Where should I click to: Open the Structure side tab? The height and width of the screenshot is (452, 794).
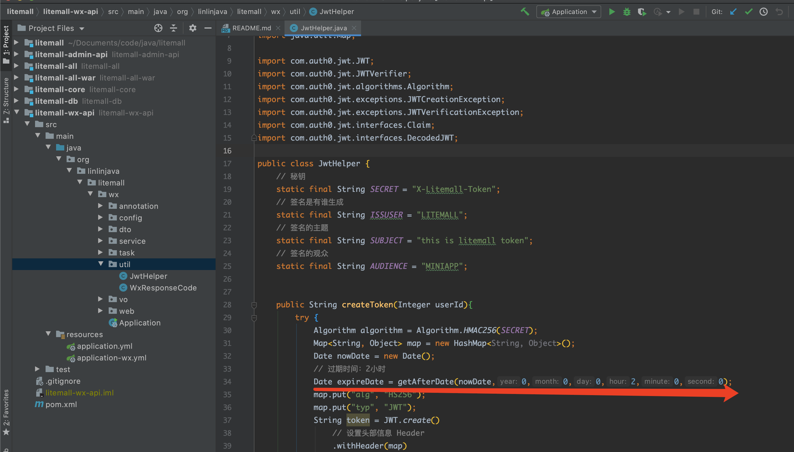6,100
